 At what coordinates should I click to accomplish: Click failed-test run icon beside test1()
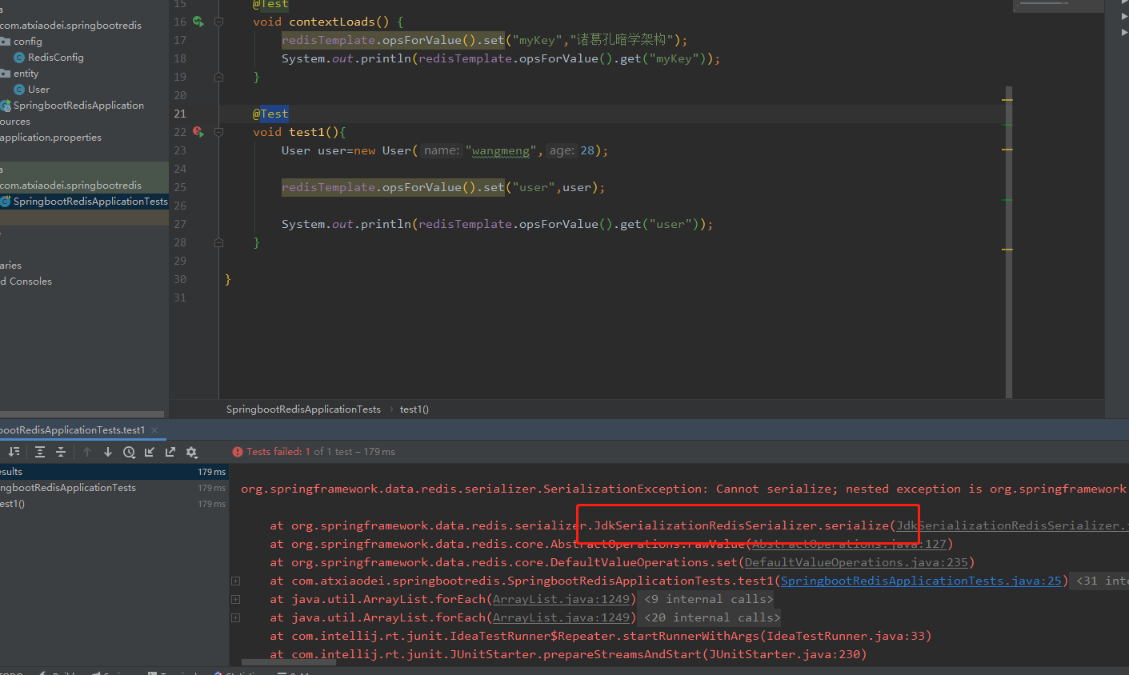click(198, 132)
